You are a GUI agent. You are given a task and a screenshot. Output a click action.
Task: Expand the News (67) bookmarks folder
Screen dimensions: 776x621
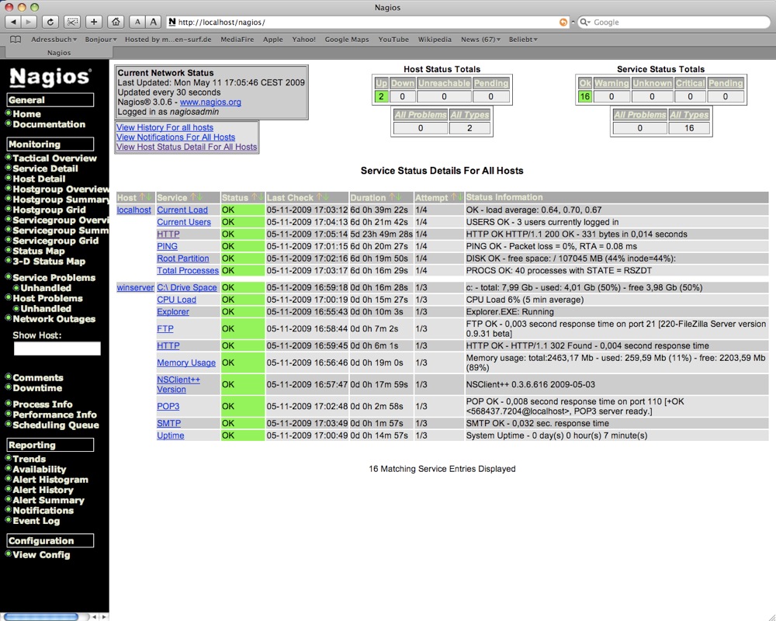coord(480,40)
